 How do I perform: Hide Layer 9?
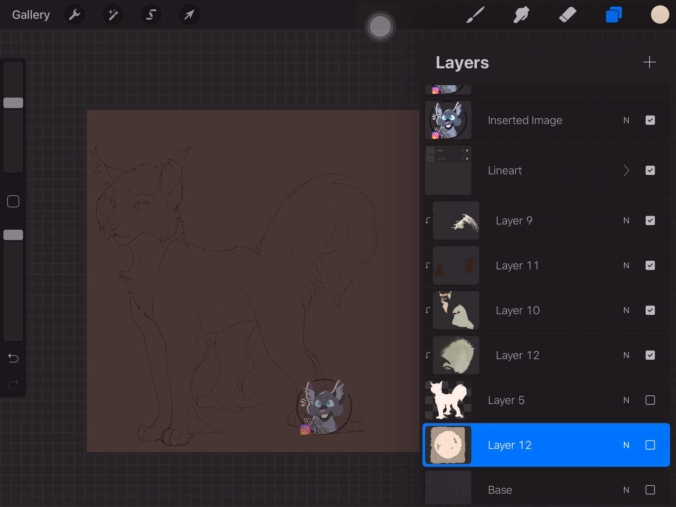point(650,220)
